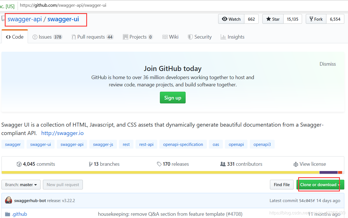
Task: View the 13 branches
Action: 104,164
